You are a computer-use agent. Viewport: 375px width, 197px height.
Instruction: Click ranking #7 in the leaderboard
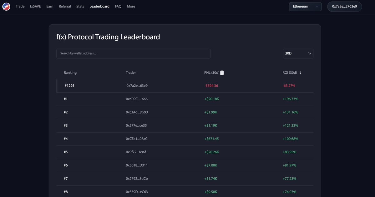(x=66, y=179)
